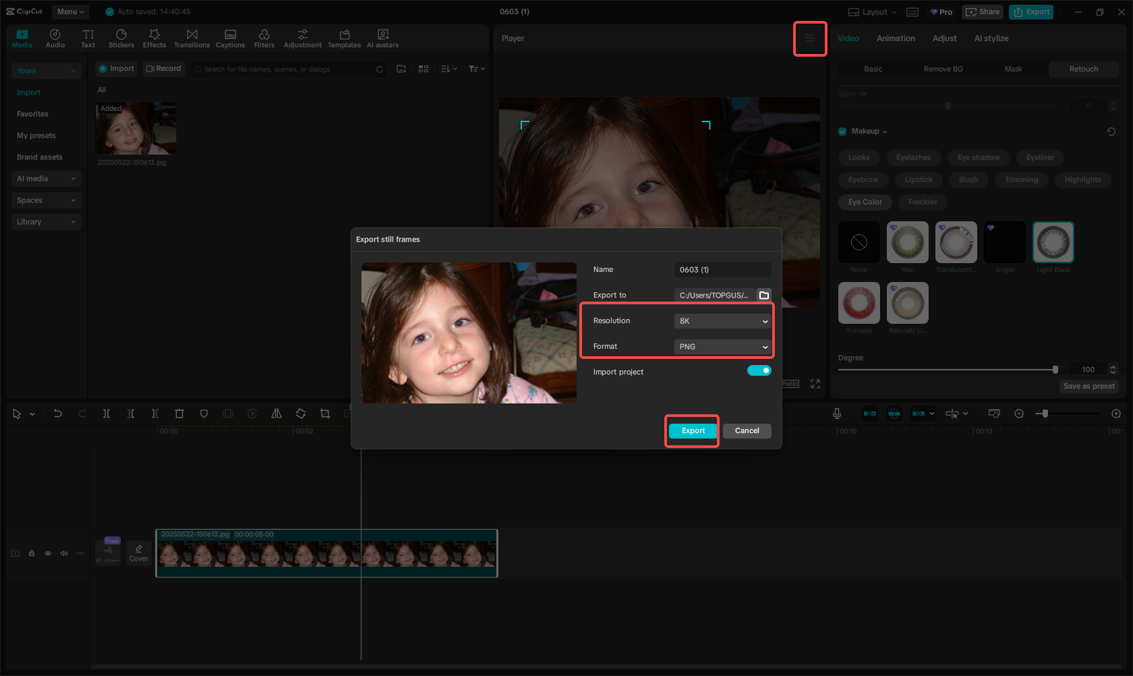Select the Effects icon in the top toolbar

154,37
